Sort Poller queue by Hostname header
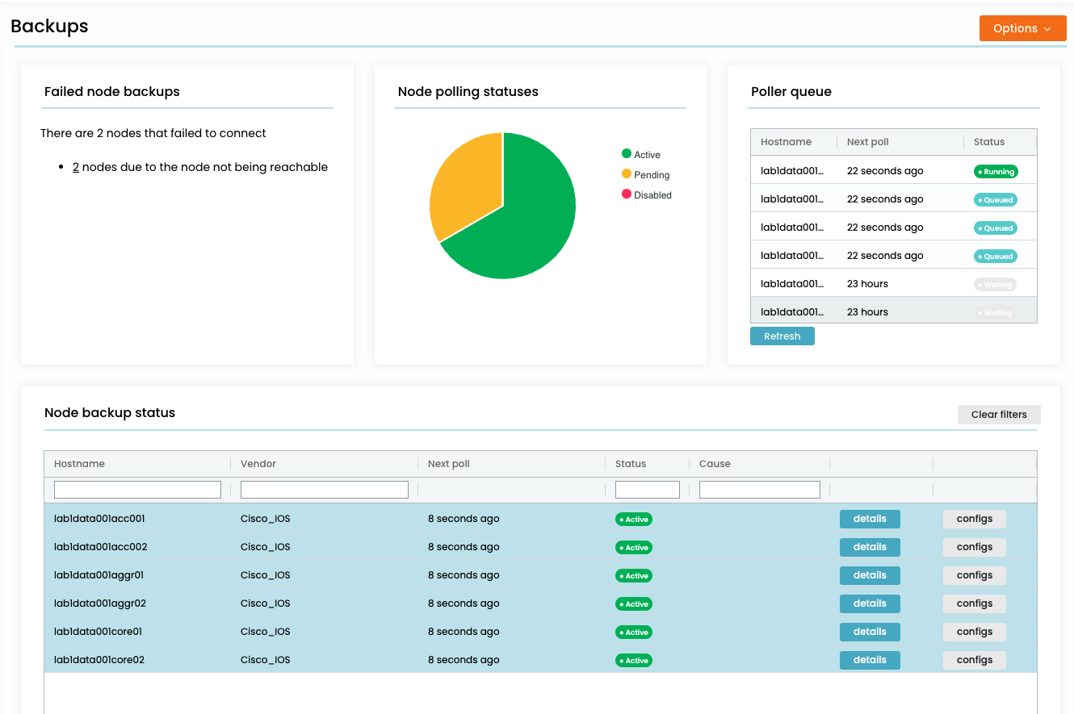 pyautogui.click(x=786, y=142)
